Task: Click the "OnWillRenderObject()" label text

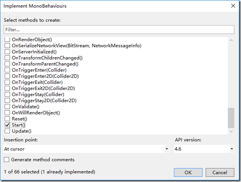Action: (x=36, y=113)
